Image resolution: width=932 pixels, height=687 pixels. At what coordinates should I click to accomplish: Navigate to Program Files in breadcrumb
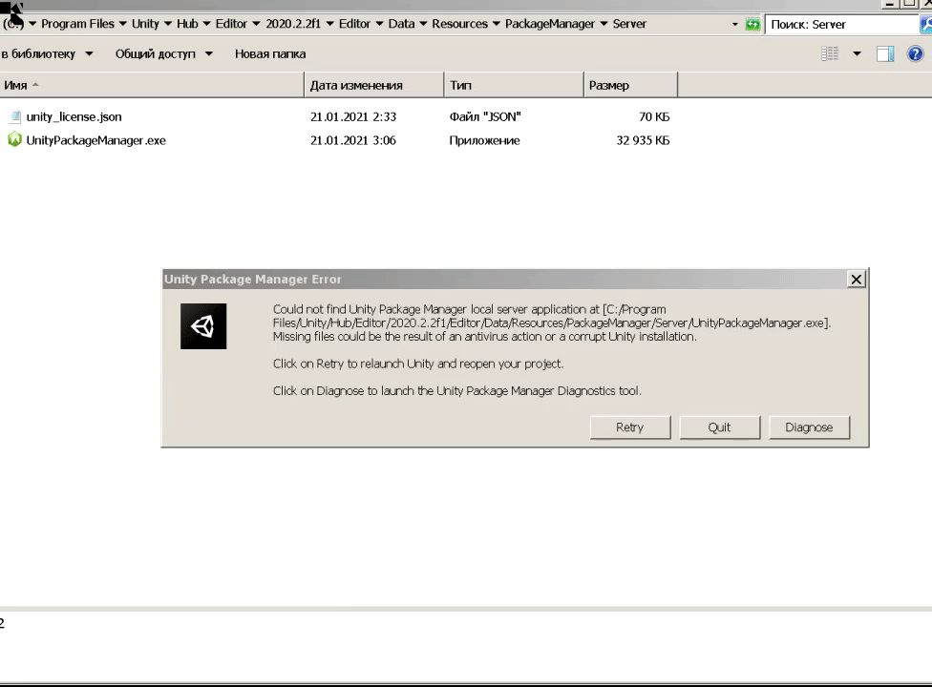click(77, 24)
